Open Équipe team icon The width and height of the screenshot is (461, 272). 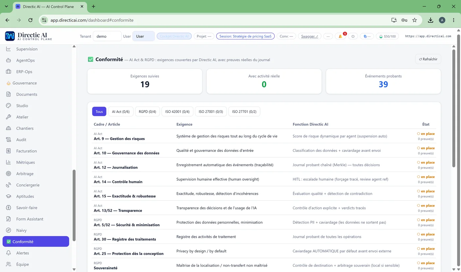click(x=9, y=264)
